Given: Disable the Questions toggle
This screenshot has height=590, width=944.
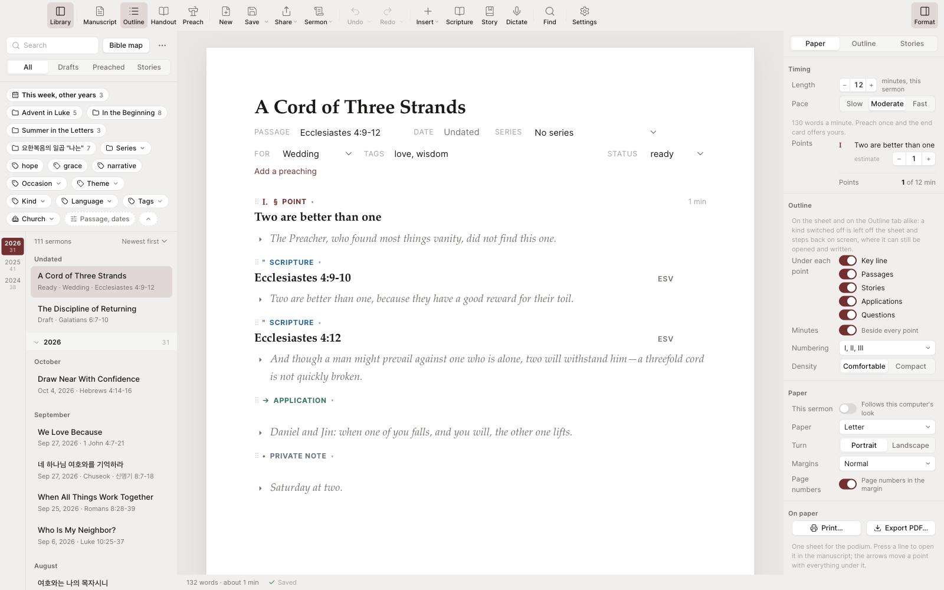Looking at the screenshot, I should [x=848, y=315].
